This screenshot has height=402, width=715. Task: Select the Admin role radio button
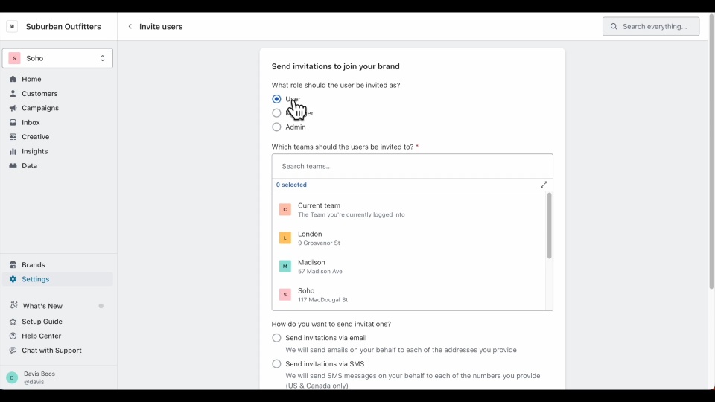click(276, 127)
